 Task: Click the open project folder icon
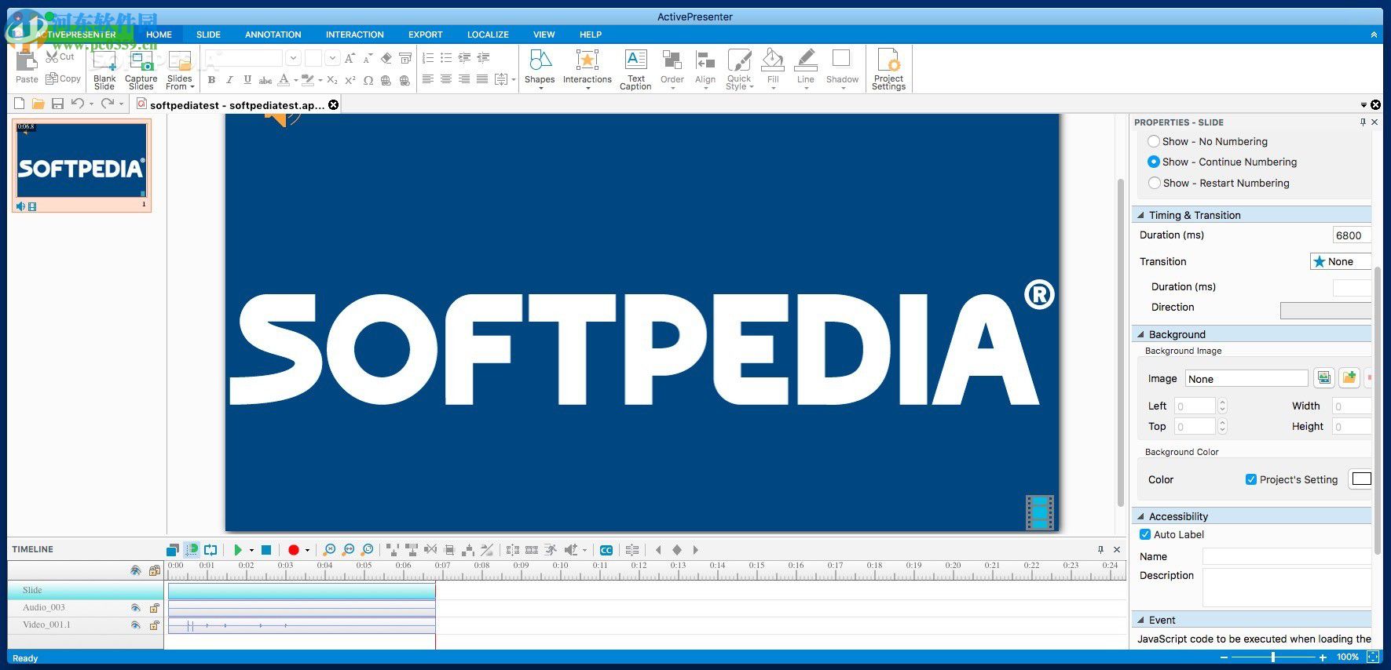click(x=38, y=104)
